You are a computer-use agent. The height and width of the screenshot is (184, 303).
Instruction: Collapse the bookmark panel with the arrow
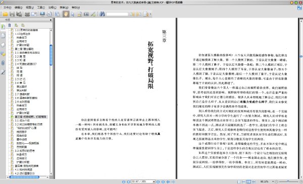50,20
